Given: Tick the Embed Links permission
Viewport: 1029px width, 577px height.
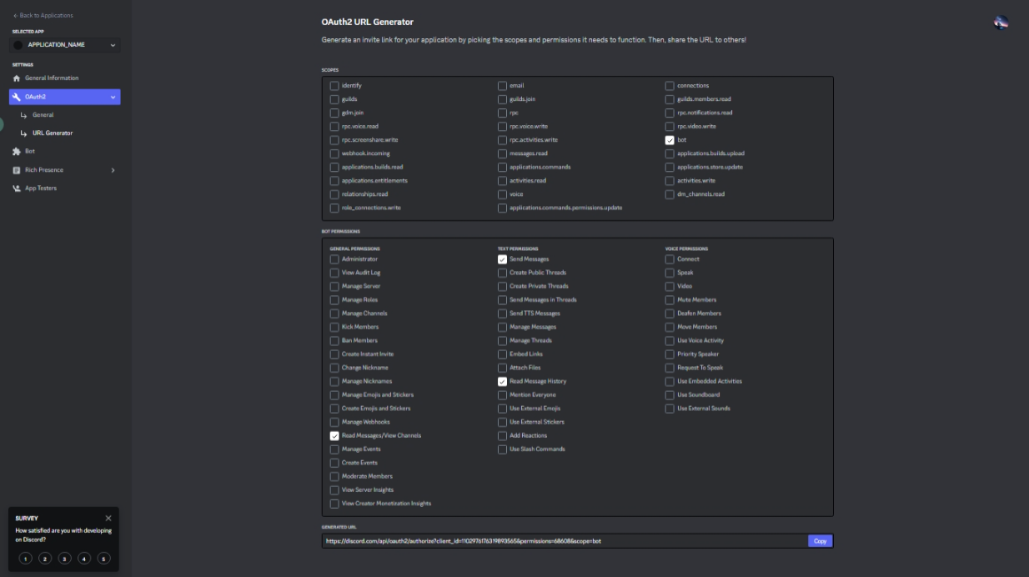Looking at the screenshot, I should point(502,354).
